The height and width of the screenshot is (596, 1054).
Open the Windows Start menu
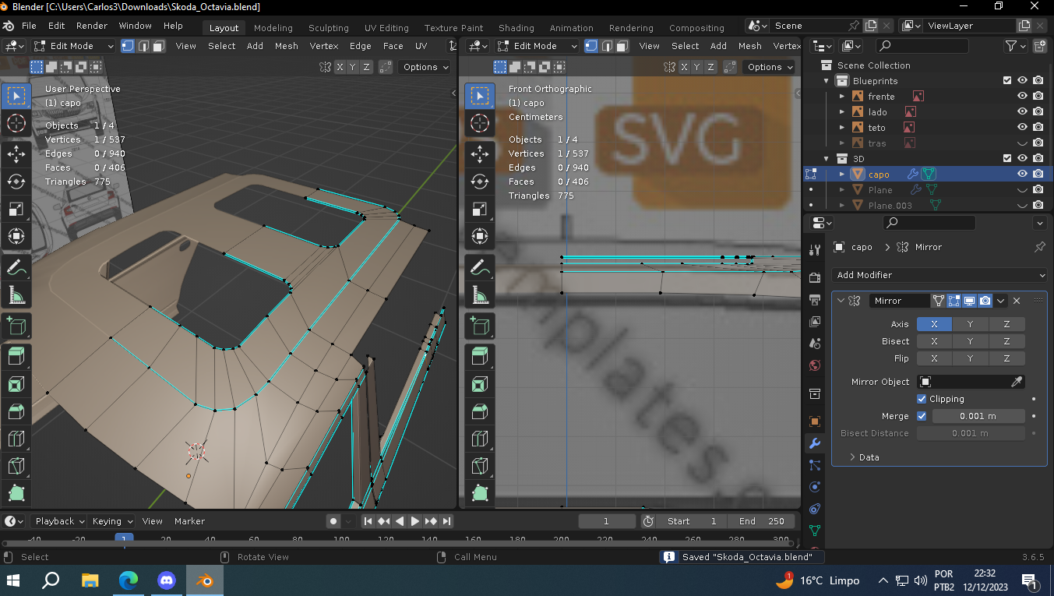tap(14, 580)
